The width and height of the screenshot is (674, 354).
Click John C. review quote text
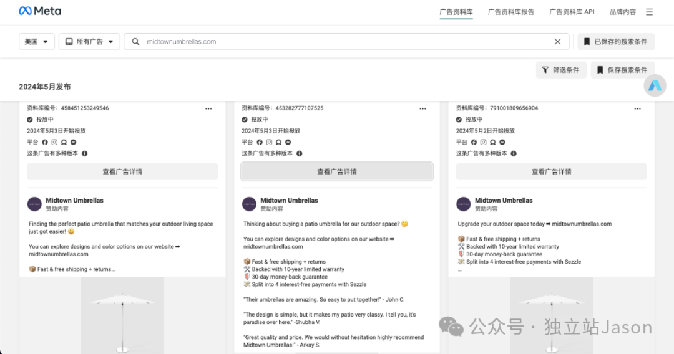pos(324,300)
